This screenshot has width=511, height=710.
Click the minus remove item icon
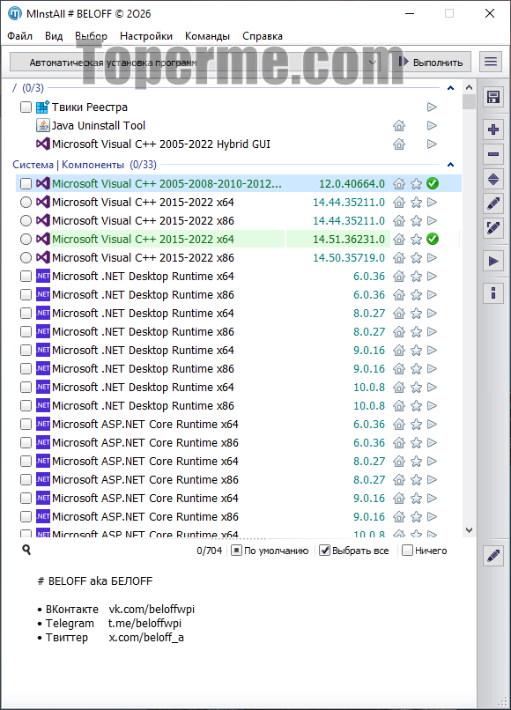coord(492,154)
